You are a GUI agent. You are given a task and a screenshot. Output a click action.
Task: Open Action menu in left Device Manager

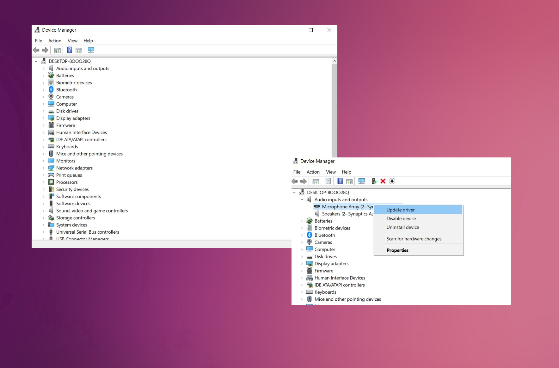pos(55,41)
